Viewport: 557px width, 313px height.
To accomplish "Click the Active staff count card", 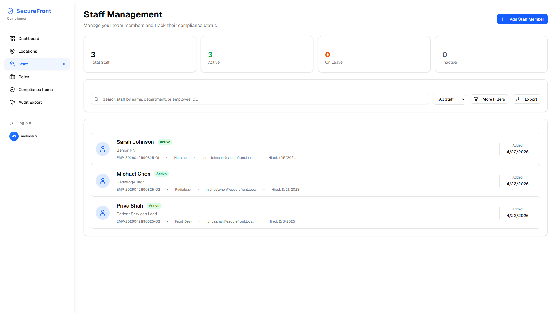I will pos(257,54).
